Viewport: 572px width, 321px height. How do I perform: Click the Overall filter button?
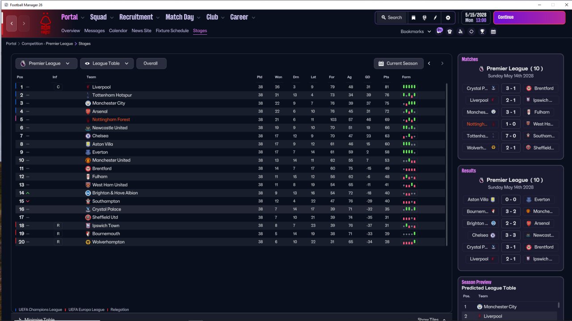coord(151,63)
